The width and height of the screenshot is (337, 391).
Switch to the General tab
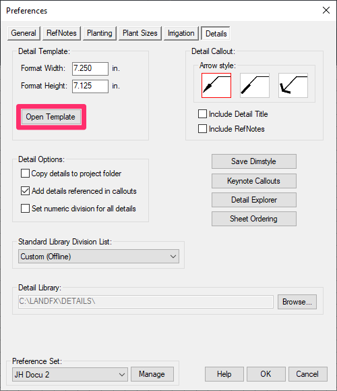coord(24,33)
